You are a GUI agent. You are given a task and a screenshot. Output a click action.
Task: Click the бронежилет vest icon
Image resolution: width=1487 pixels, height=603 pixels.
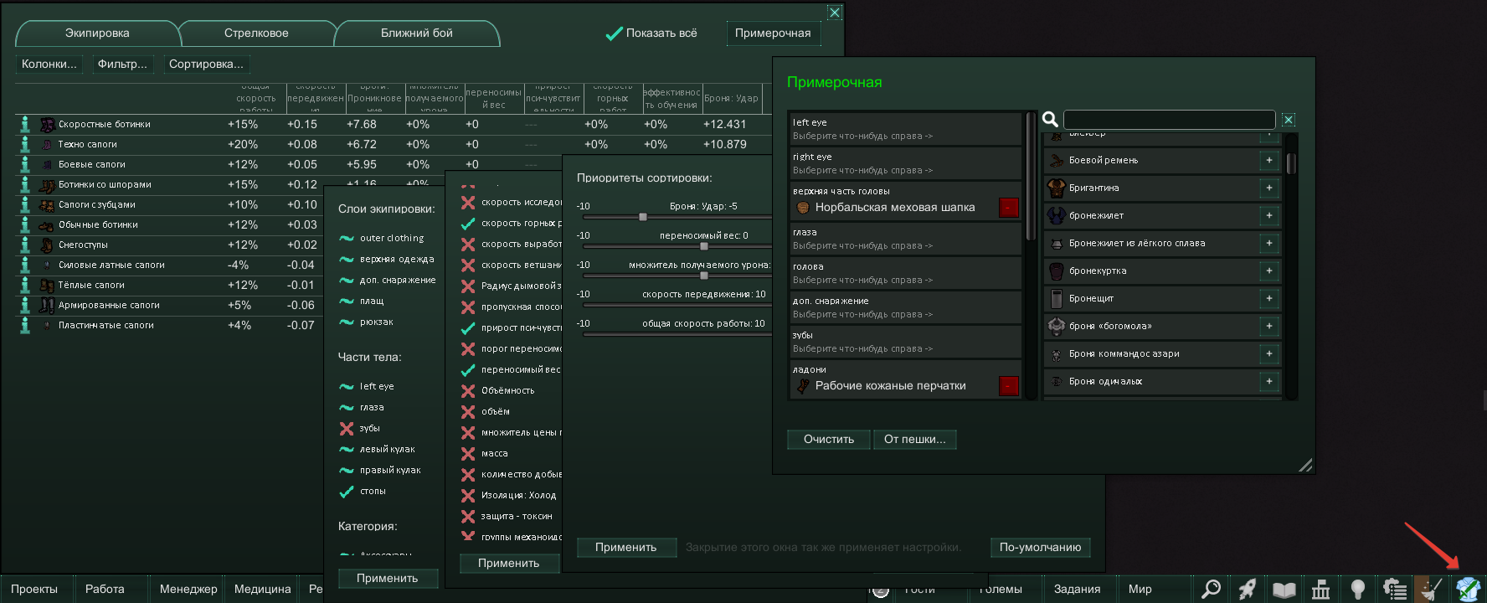[1056, 215]
